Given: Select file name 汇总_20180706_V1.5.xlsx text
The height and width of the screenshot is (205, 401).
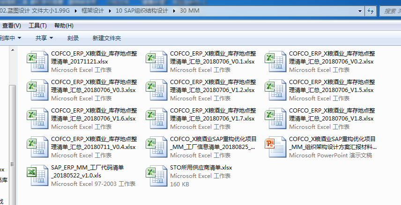Looking at the screenshot, I should (331, 90).
